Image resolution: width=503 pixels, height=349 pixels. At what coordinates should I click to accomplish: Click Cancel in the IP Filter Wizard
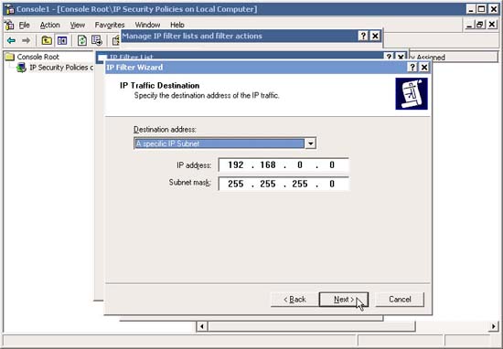tap(400, 300)
